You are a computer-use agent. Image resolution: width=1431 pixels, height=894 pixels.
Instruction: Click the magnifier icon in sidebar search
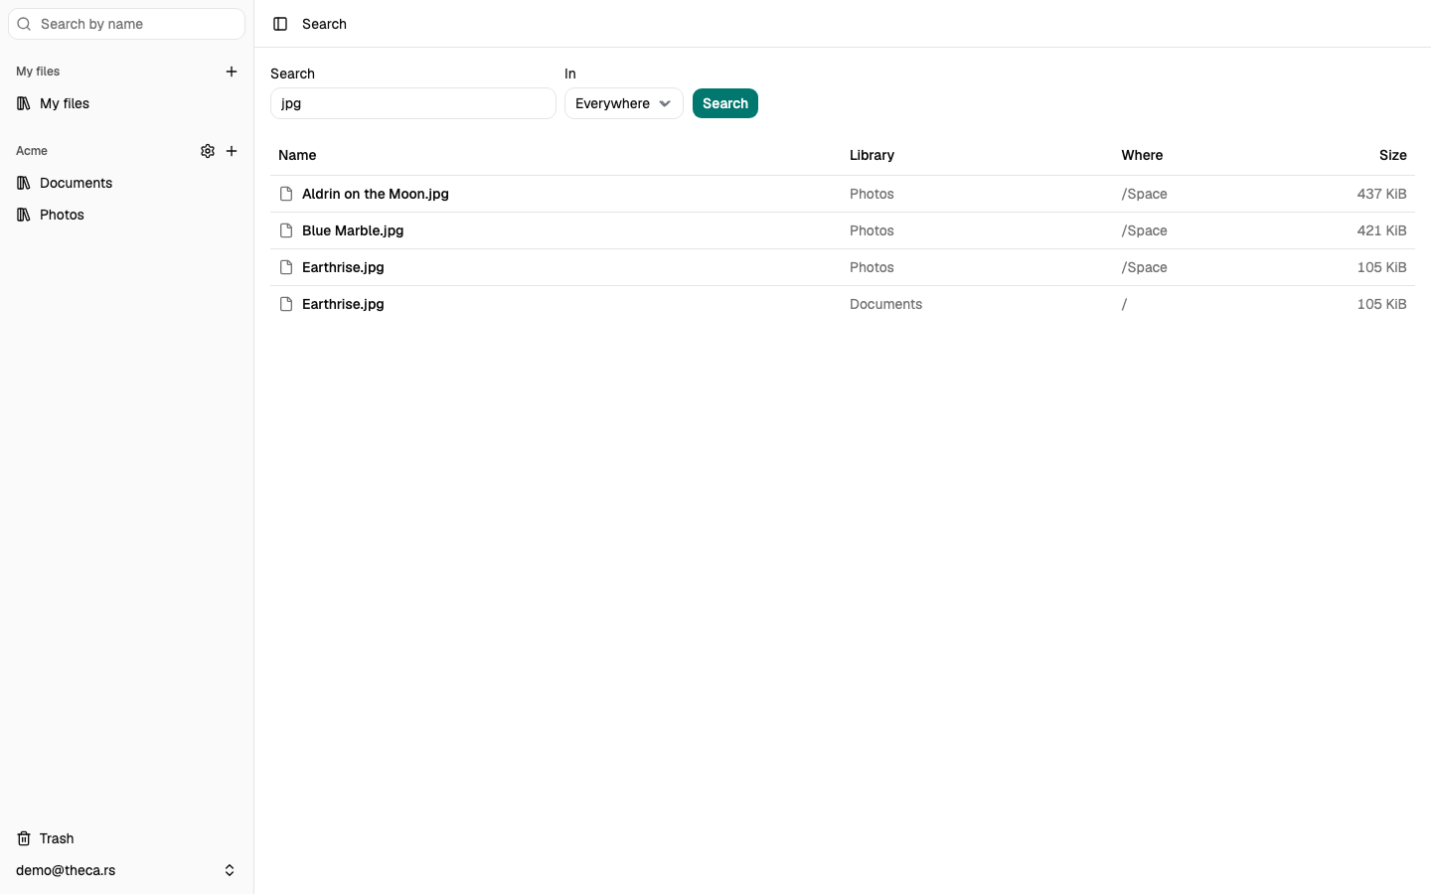(x=25, y=24)
